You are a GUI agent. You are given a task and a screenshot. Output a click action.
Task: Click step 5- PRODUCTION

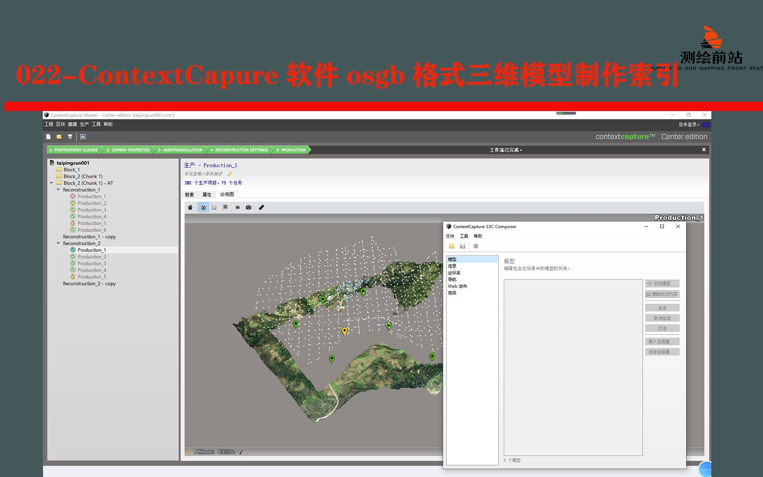(x=291, y=150)
